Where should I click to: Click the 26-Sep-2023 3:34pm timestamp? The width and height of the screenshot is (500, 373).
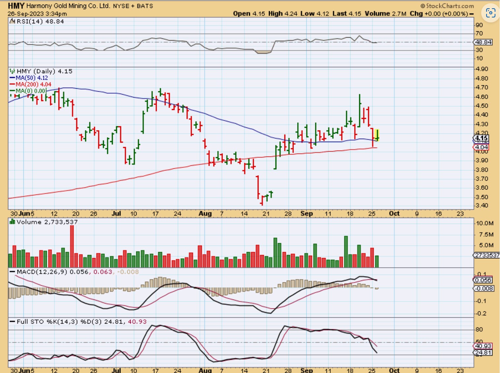[x=37, y=14]
